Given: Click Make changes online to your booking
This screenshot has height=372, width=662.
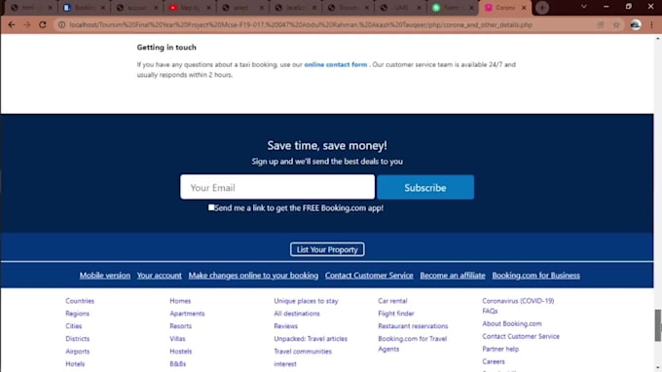Looking at the screenshot, I should point(253,276).
